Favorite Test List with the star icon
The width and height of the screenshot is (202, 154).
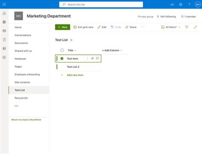[x=71, y=40]
